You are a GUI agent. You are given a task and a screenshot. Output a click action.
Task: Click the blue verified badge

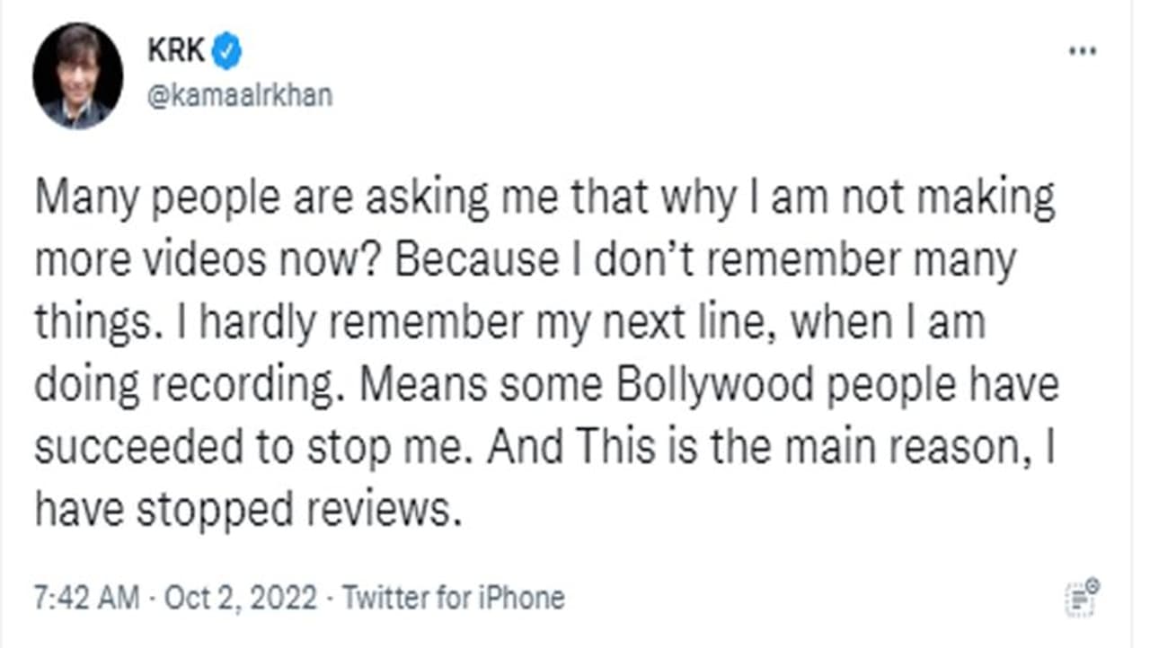226,53
